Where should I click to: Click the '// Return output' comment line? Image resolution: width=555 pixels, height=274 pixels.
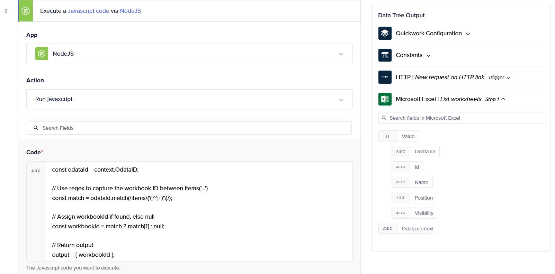pyautogui.click(x=73, y=245)
